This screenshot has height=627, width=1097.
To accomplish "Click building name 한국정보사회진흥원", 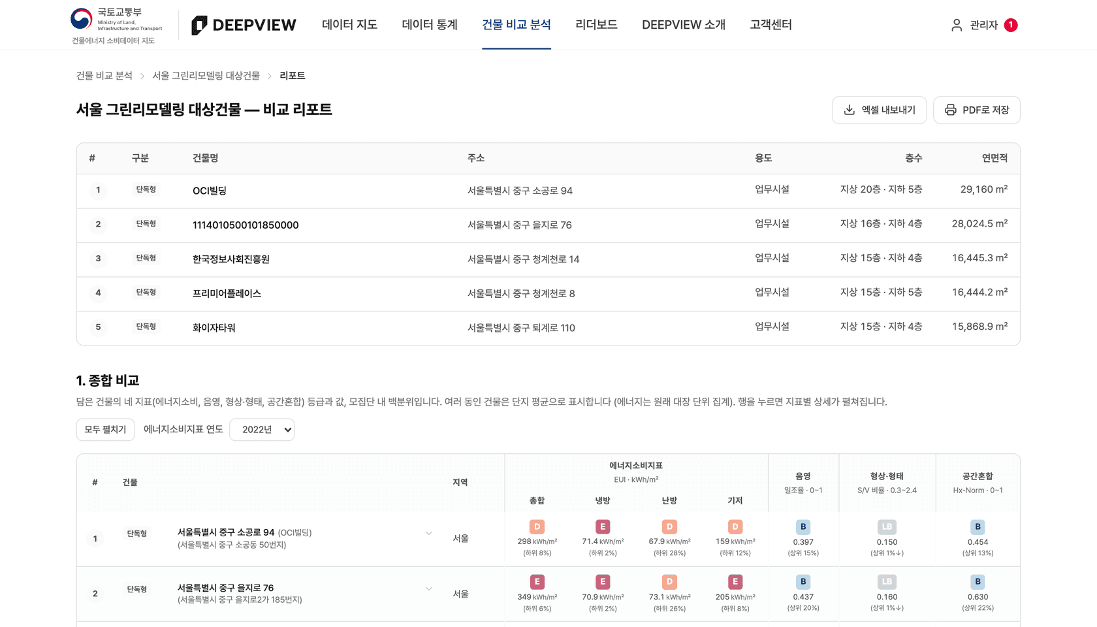I will pos(231,259).
